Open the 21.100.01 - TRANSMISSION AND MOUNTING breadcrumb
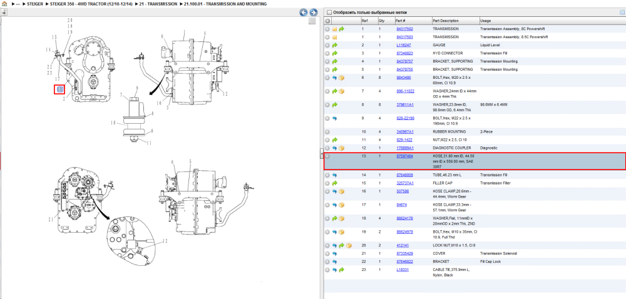This screenshot has width=626, height=299. (225, 4)
